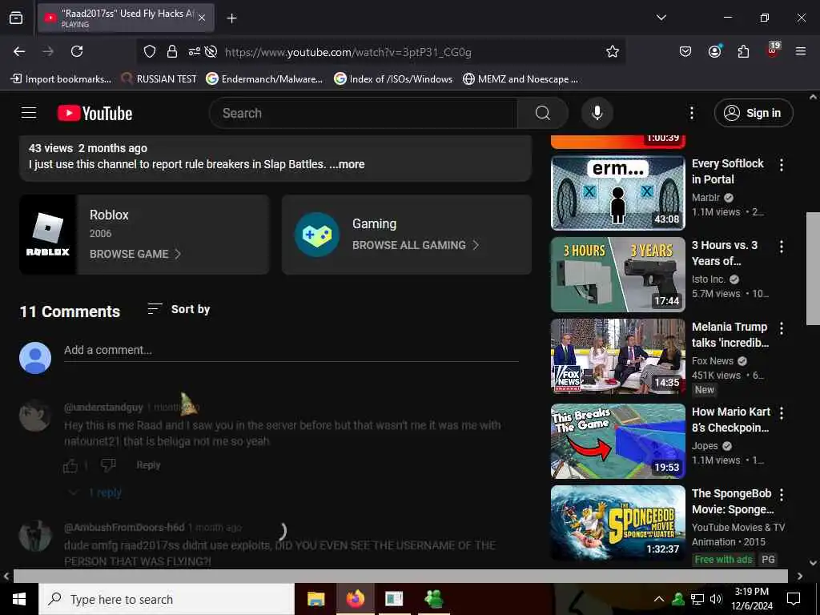Image resolution: width=820 pixels, height=615 pixels.
Task: Dislike the @understandguy comment
Action: coord(108,465)
